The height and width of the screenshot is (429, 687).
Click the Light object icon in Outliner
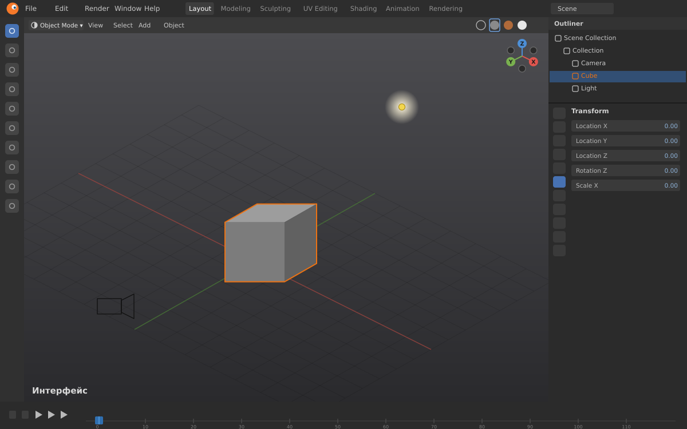coord(575,89)
